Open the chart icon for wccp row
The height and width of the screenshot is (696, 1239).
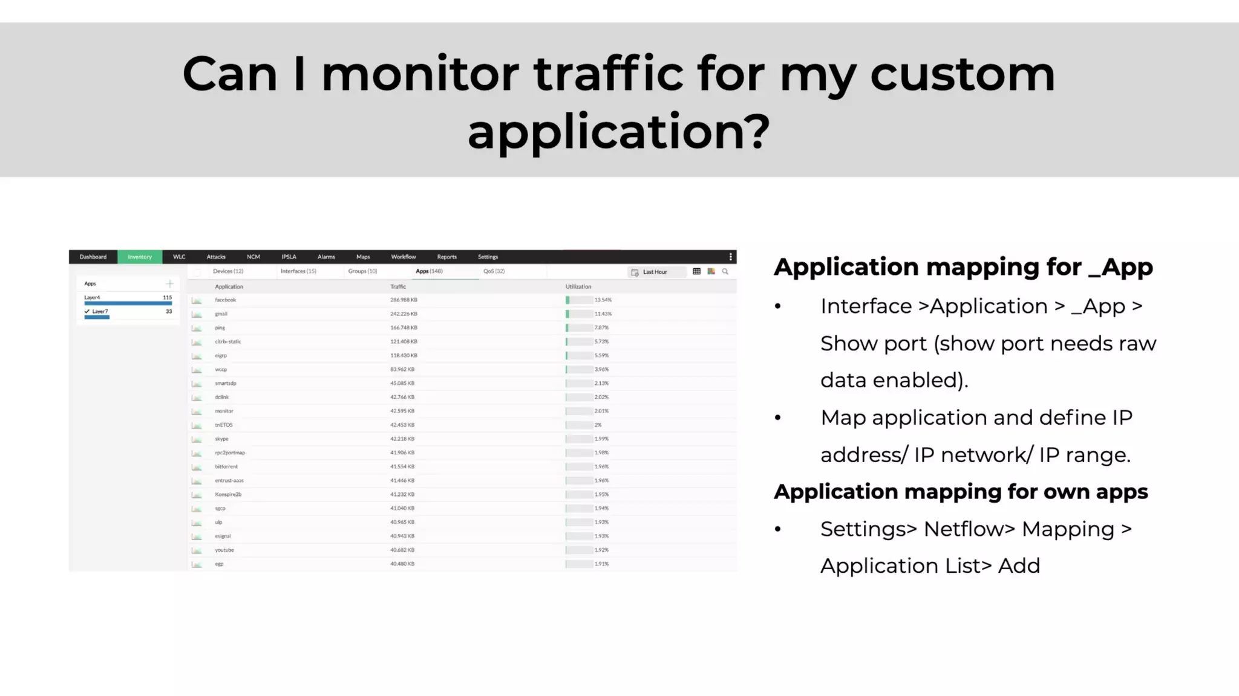click(x=197, y=370)
